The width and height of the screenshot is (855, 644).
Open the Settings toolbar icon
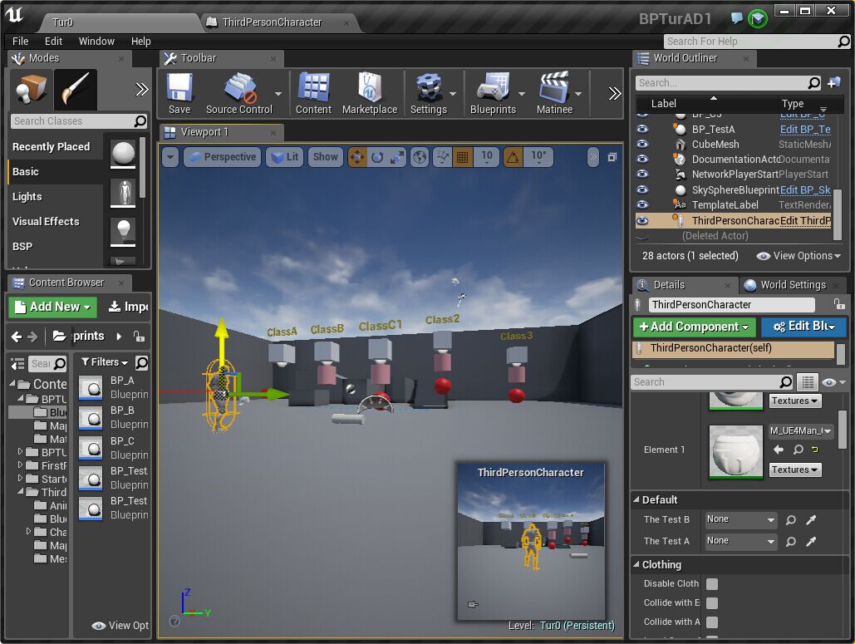click(x=429, y=93)
